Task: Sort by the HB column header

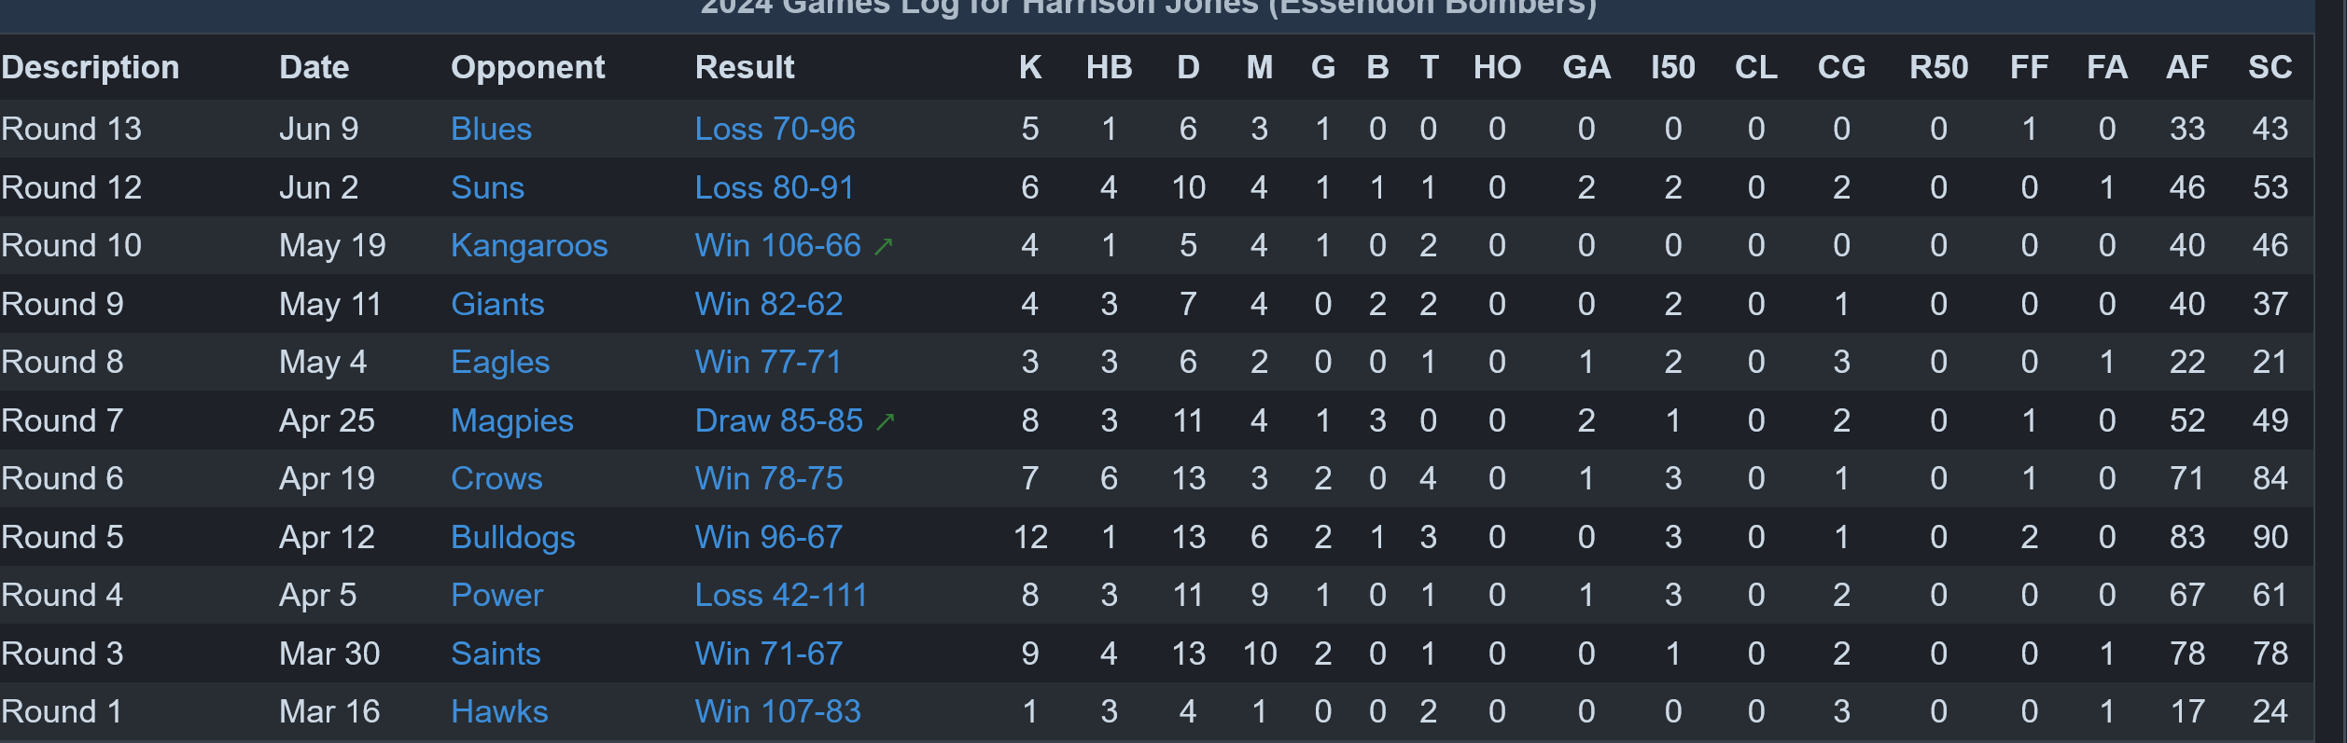Action: click(1110, 67)
